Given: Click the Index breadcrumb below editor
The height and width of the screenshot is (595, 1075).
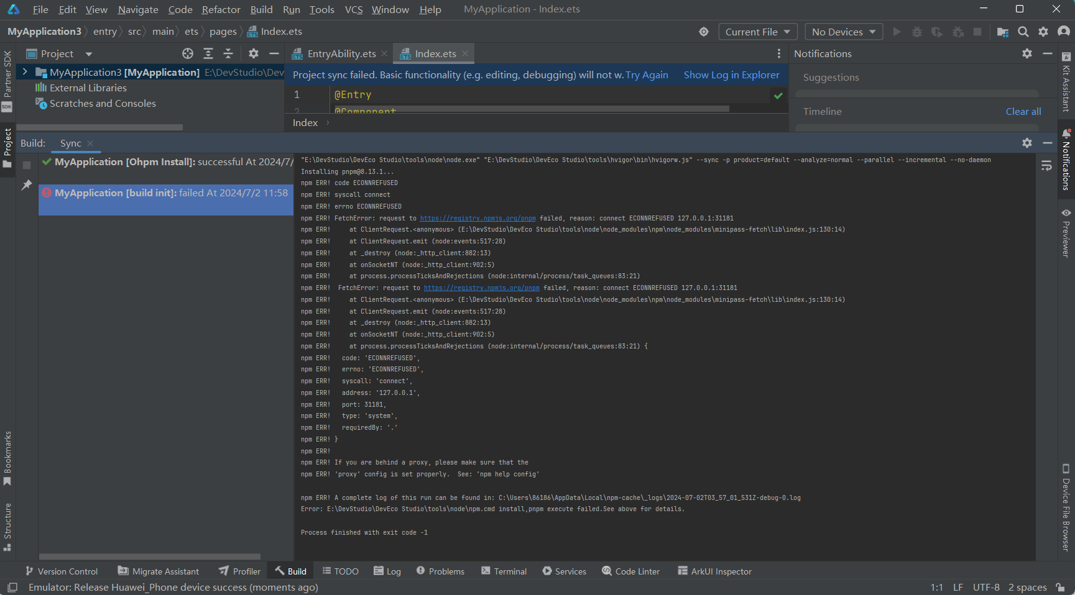Looking at the screenshot, I should (x=305, y=123).
